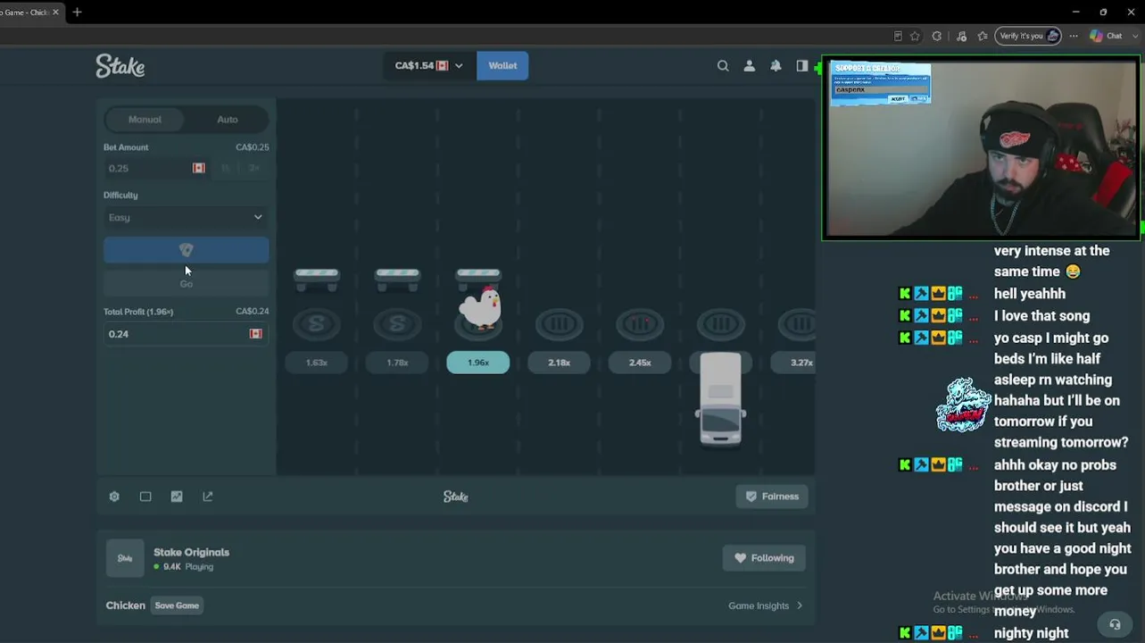Toggle Following for Stake Originals
Screen dimensions: 1145x643
click(x=764, y=558)
